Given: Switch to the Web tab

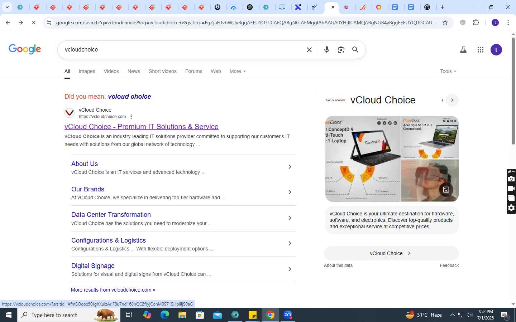Looking at the screenshot, I should [216, 71].
